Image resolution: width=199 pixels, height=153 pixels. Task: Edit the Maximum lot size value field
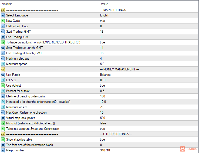[103, 107]
